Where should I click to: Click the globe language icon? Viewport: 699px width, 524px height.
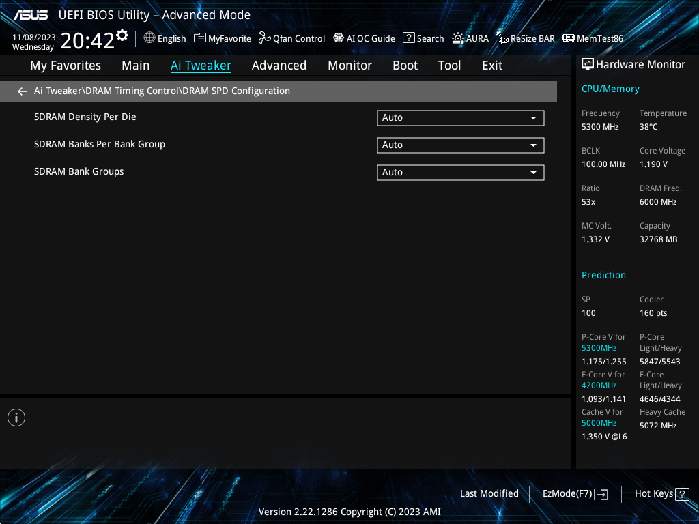click(149, 38)
